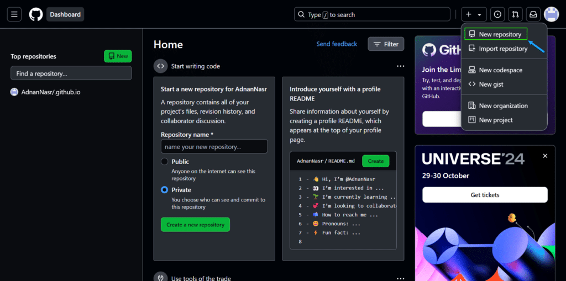Image resolution: width=566 pixels, height=281 pixels.
Task: Open the hamburger navigation menu
Action: (x=14, y=14)
